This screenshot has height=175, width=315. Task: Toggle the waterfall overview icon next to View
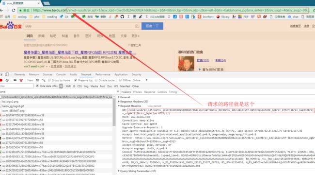(x=44, y=80)
